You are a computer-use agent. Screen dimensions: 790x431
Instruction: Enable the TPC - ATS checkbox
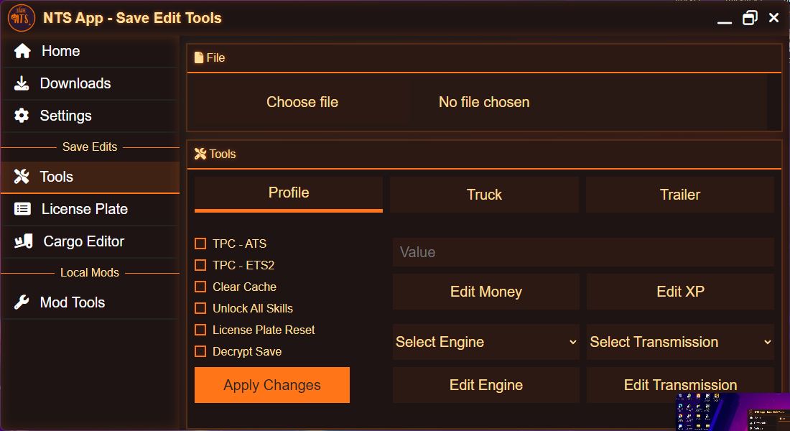coord(200,244)
